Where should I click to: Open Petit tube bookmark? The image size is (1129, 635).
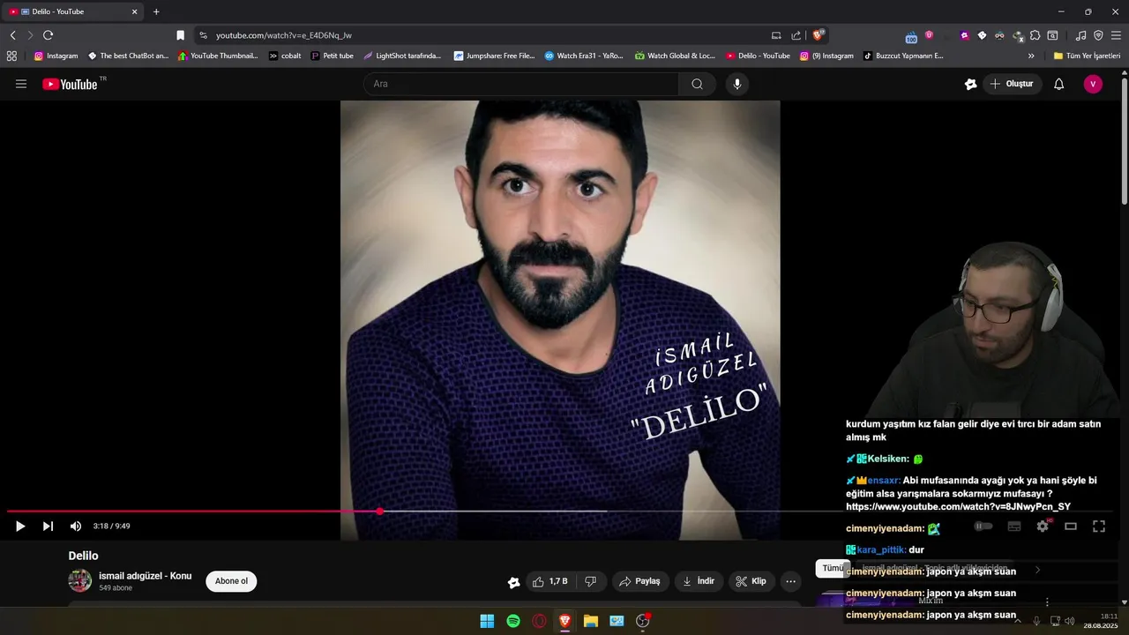tap(332, 56)
